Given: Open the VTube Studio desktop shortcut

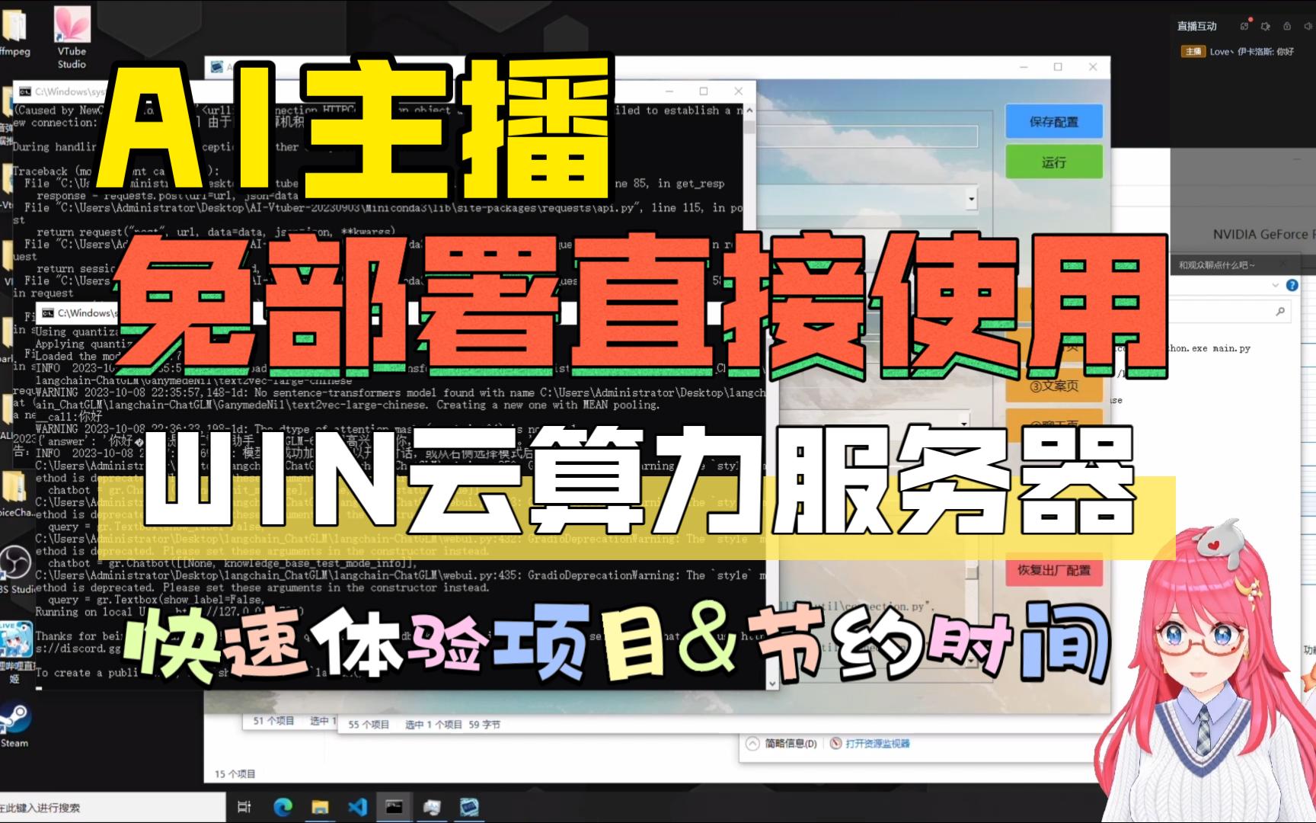Looking at the screenshot, I should (x=72, y=37).
